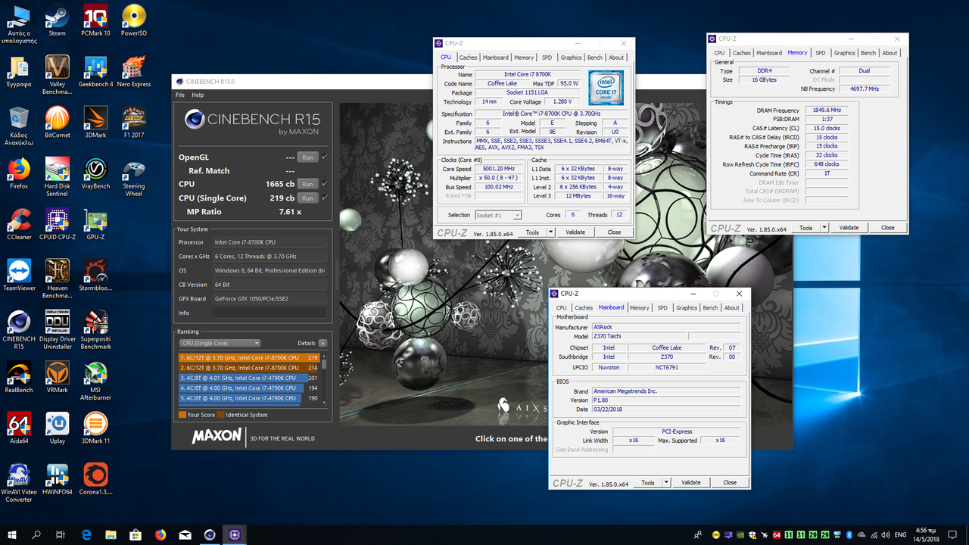Open GPU-Z desktop icon
Image resolution: width=969 pixels, height=545 pixels.
point(95,223)
